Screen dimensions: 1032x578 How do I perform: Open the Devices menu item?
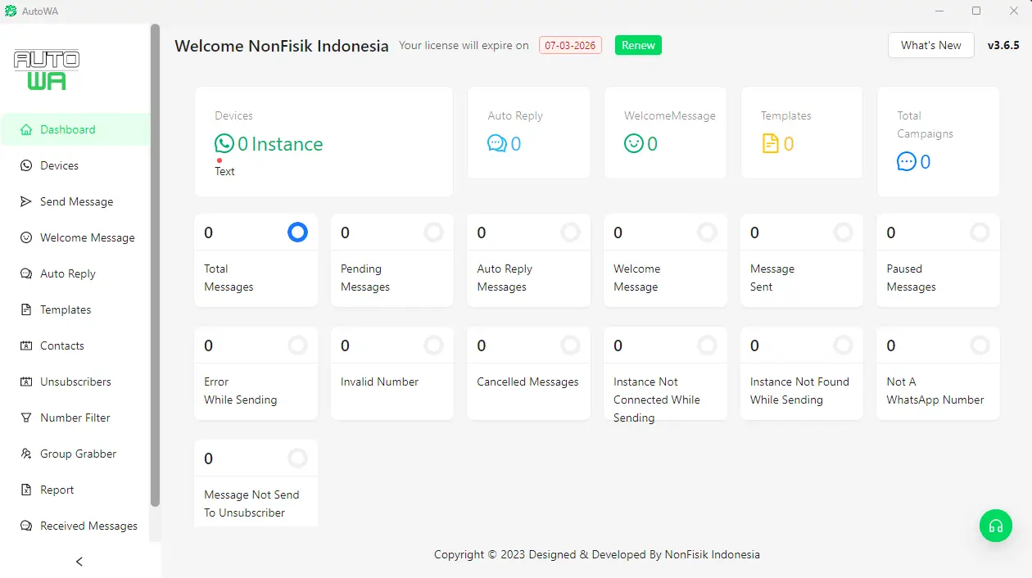[59, 165]
